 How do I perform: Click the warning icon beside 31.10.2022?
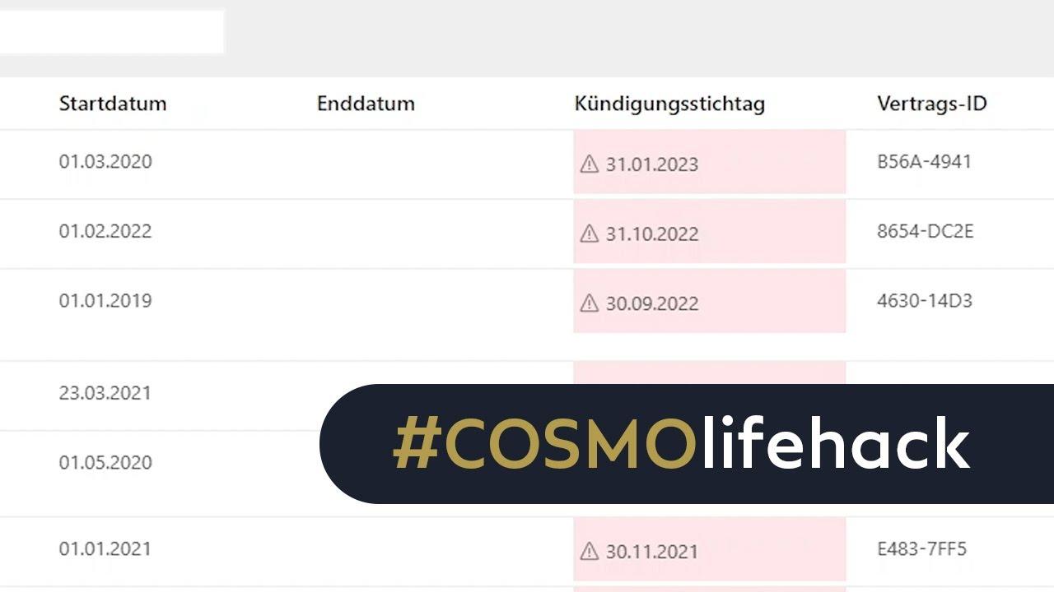pyautogui.click(x=589, y=234)
